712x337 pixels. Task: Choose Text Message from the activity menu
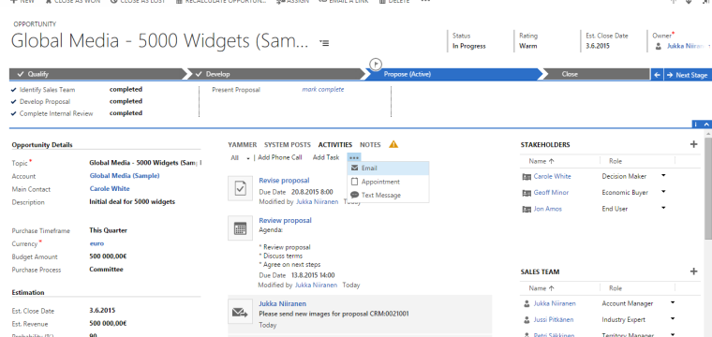click(x=388, y=196)
